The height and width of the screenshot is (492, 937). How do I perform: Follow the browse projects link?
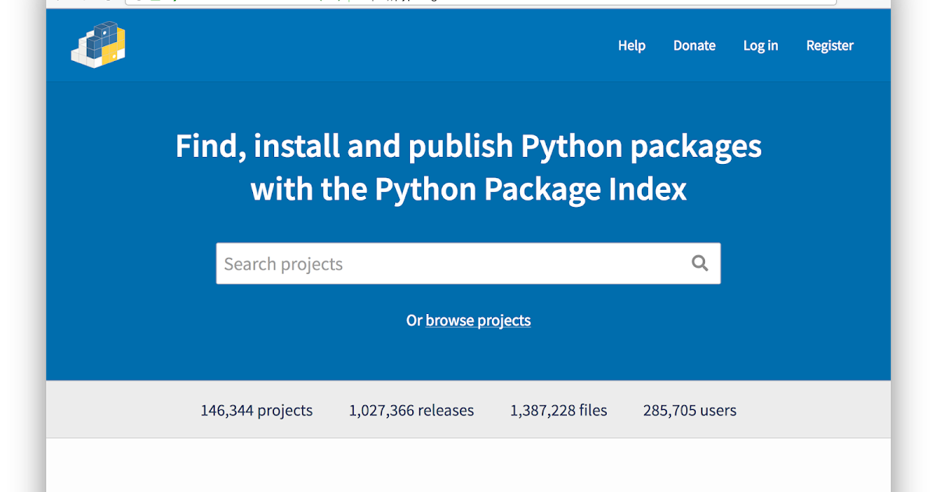[x=478, y=320]
